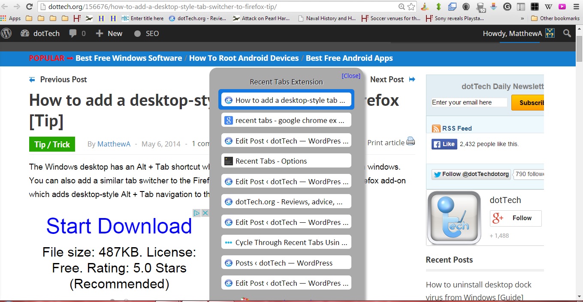Open the blue stacked windows extension
This screenshot has height=302, width=583.
[x=452, y=6]
